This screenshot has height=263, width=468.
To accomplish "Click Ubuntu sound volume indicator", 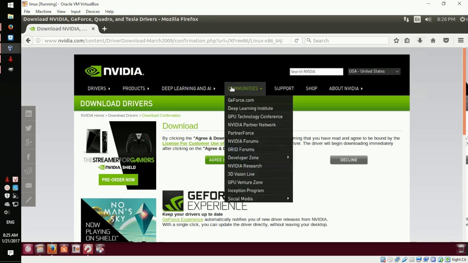I will (428, 19).
